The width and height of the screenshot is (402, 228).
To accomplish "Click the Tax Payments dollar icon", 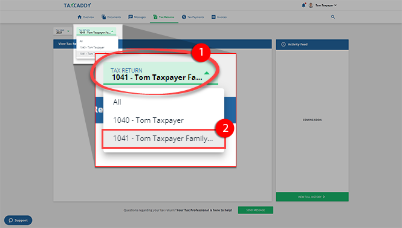I will pyautogui.click(x=184, y=17).
